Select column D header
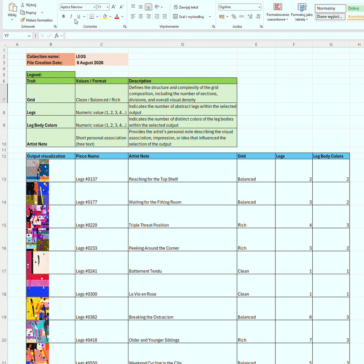364x364 pixels. coord(183,44)
